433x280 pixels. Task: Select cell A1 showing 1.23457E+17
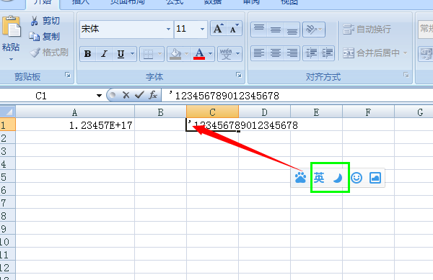pyautogui.click(x=75, y=125)
